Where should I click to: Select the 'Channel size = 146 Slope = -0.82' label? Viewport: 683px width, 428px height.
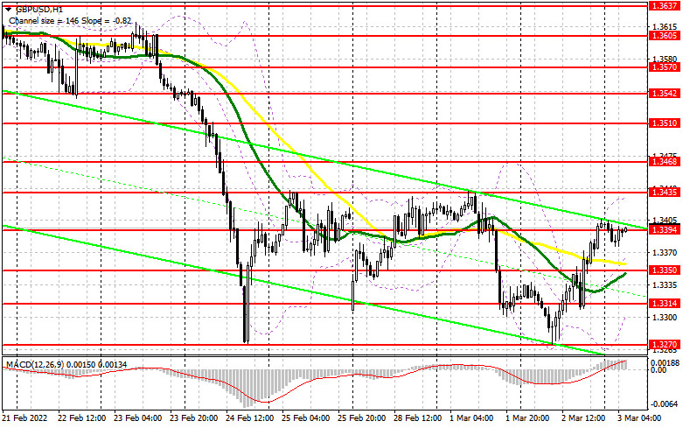coord(71,20)
